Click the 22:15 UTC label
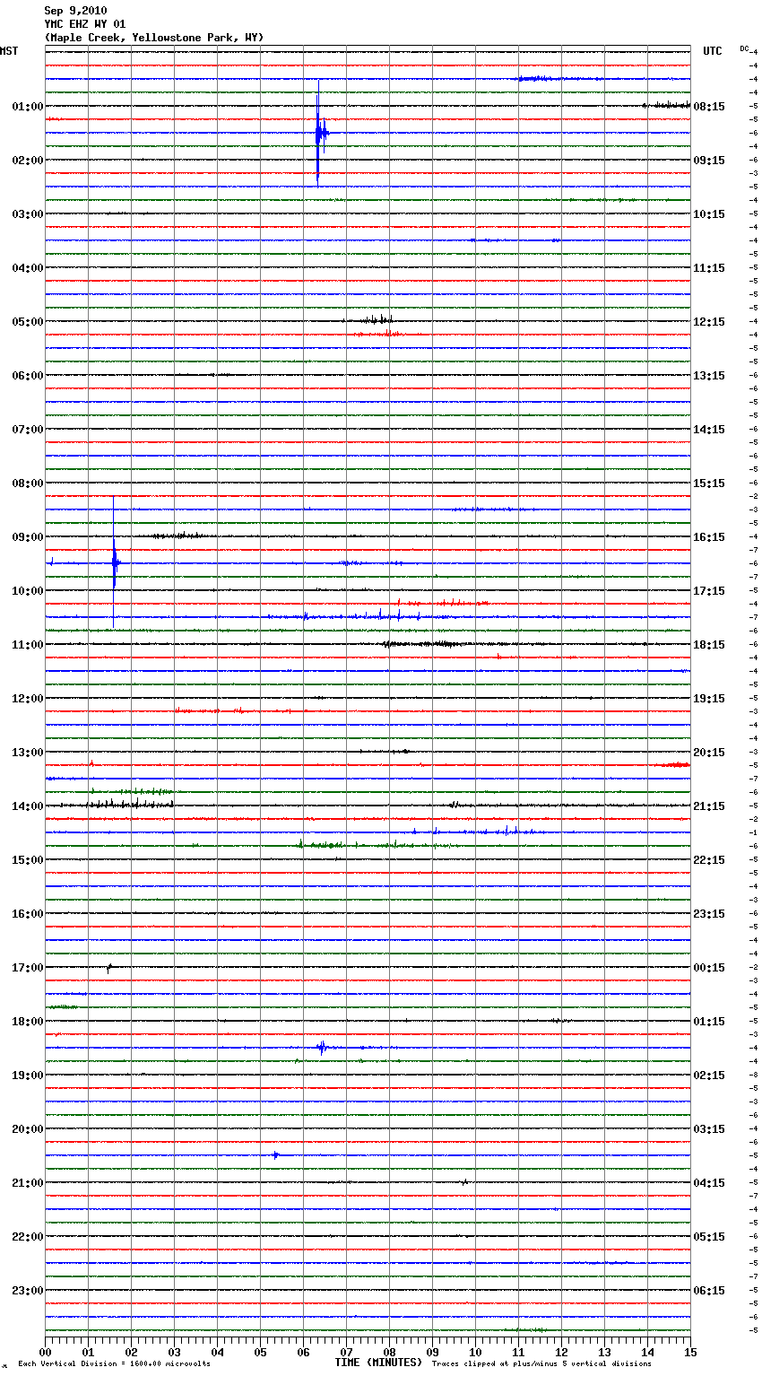Image resolution: width=762 pixels, height=1376 pixels. tap(709, 860)
